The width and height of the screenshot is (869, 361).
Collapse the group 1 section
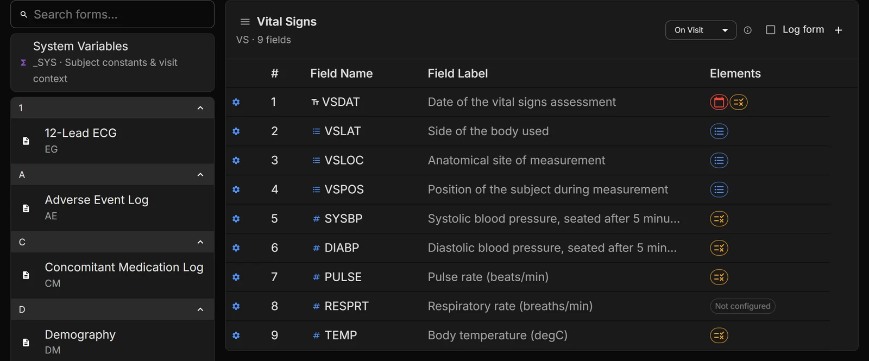point(200,108)
